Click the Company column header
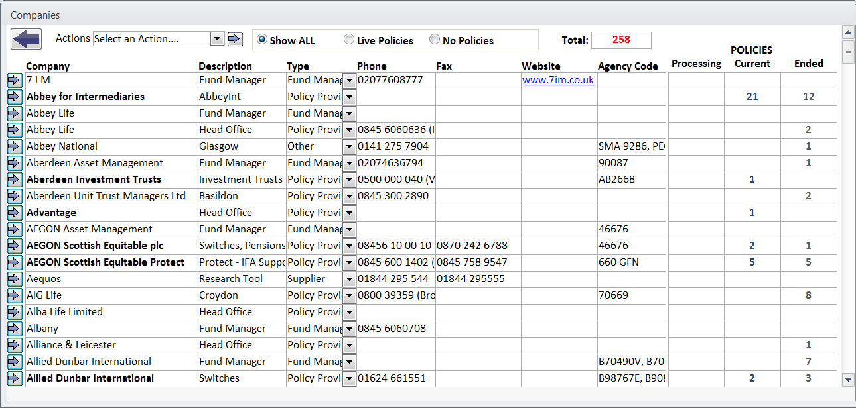This screenshot has width=856, height=408. (x=48, y=66)
